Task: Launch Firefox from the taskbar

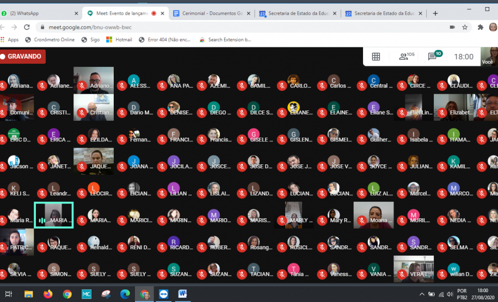Action: pos(48,294)
